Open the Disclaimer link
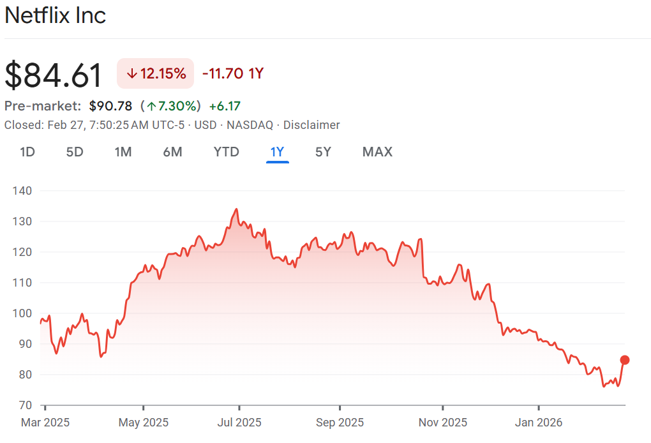The width and height of the screenshot is (651, 443). tap(311, 125)
